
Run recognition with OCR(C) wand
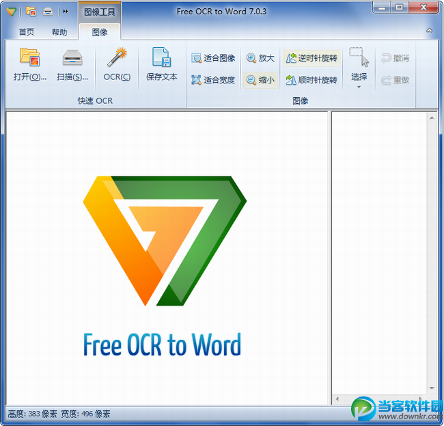117,65
